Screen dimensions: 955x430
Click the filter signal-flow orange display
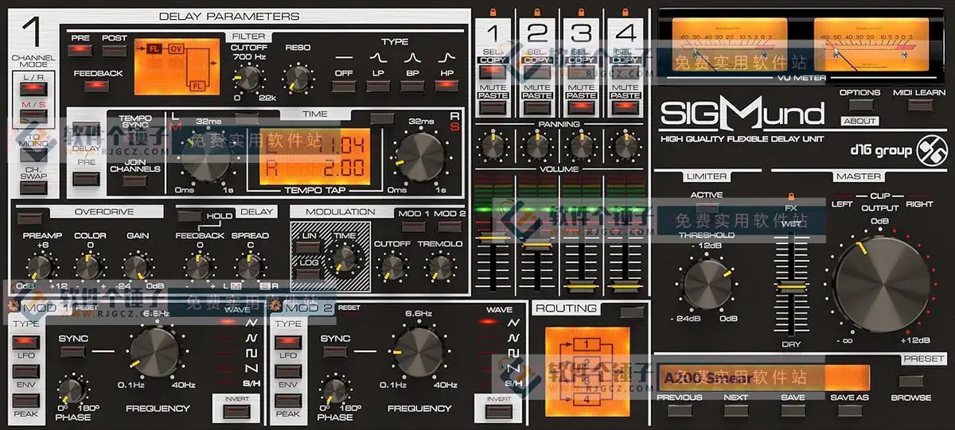click(177, 66)
